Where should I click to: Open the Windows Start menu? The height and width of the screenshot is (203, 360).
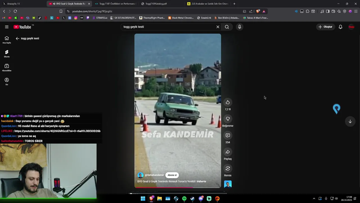143,199
